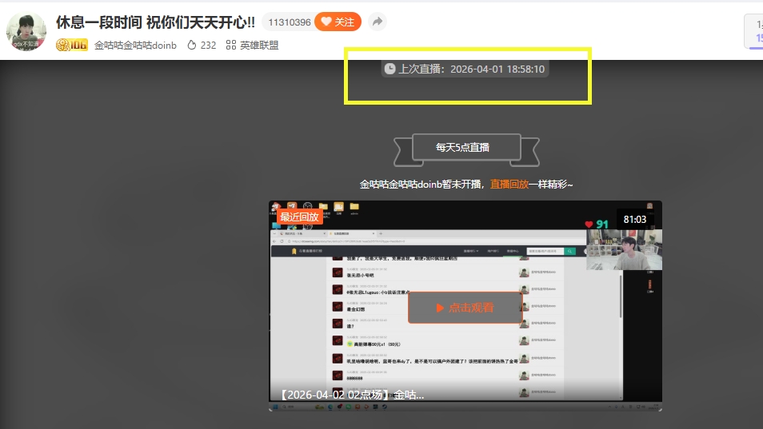Click the share arrow icon
The width and height of the screenshot is (763, 429).
tap(378, 22)
